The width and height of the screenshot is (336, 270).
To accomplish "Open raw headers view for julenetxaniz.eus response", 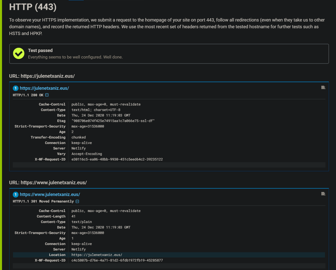I will [323, 87].
